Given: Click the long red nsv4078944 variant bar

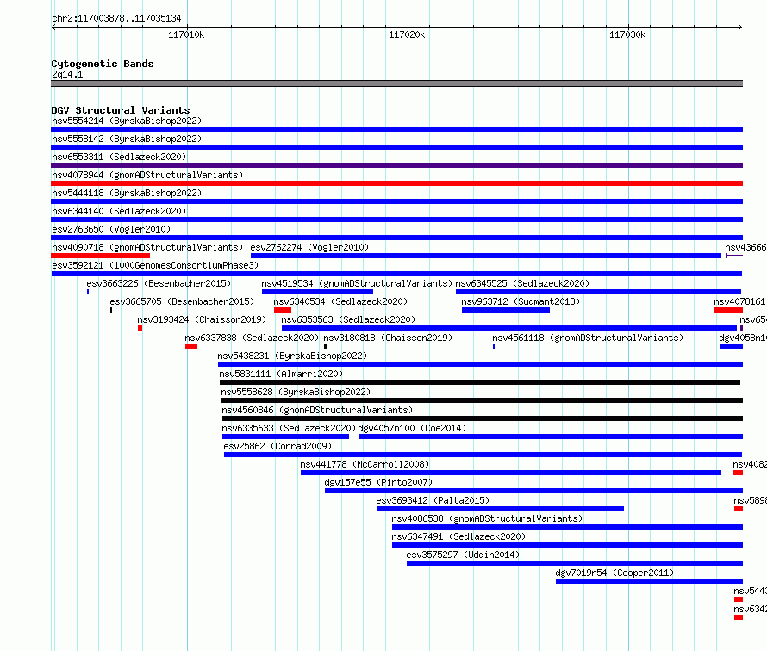Looking at the screenshot, I should [x=396, y=183].
